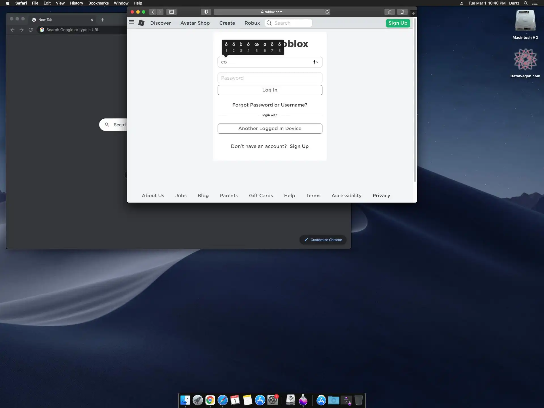Click Safari's sidebar toggle icon
Screen dimensions: 544x408
pyautogui.click(x=171, y=12)
